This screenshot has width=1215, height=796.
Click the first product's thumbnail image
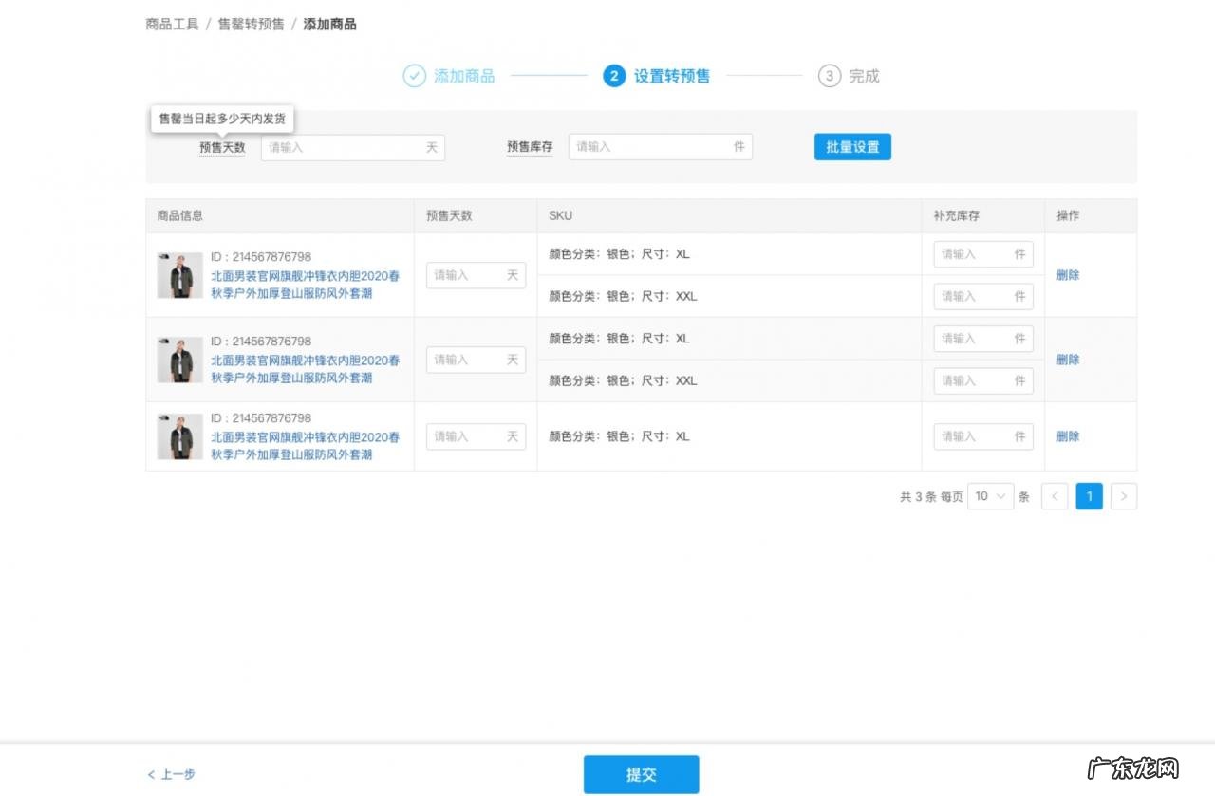pyautogui.click(x=180, y=274)
